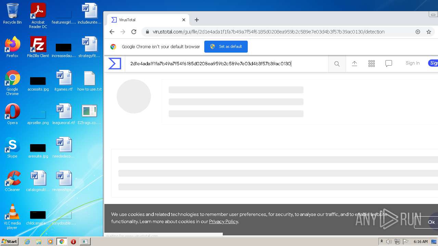Open Google Chrome desktop shortcut
This screenshot has width=438, height=246.
coord(12,83)
